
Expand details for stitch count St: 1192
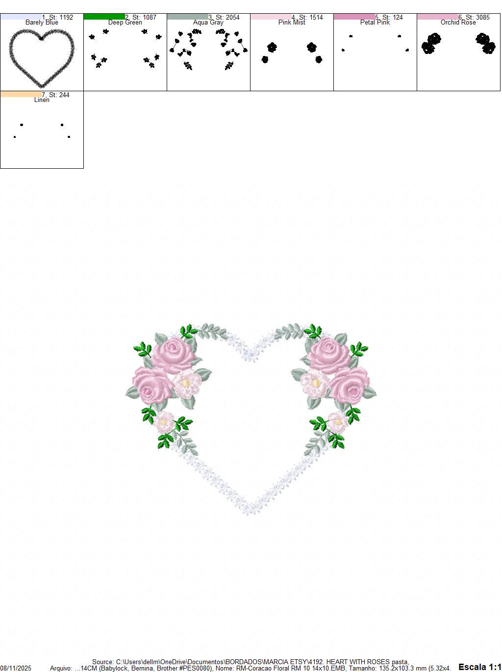click(x=57, y=16)
